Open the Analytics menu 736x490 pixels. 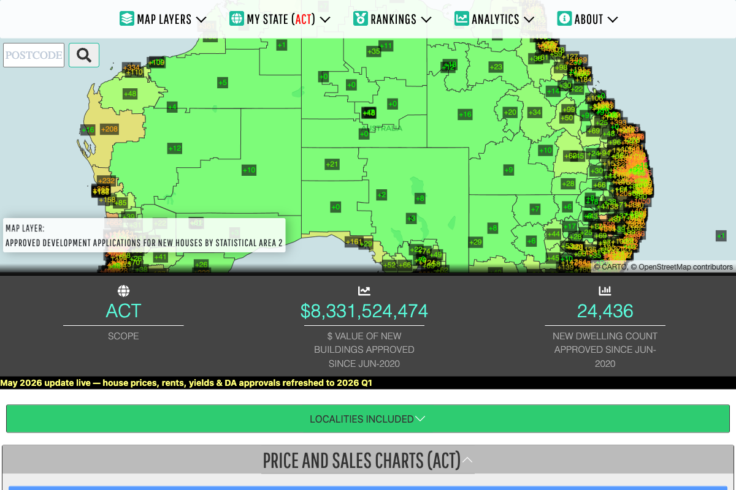click(494, 19)
